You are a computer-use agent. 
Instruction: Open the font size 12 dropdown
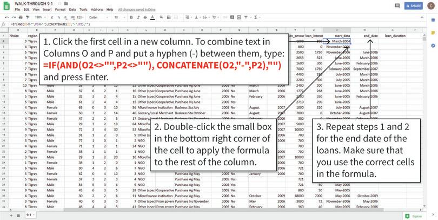tap(120, 17)
